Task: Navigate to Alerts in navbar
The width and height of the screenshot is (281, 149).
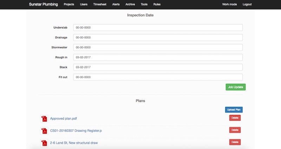Action: click(116, 5)
